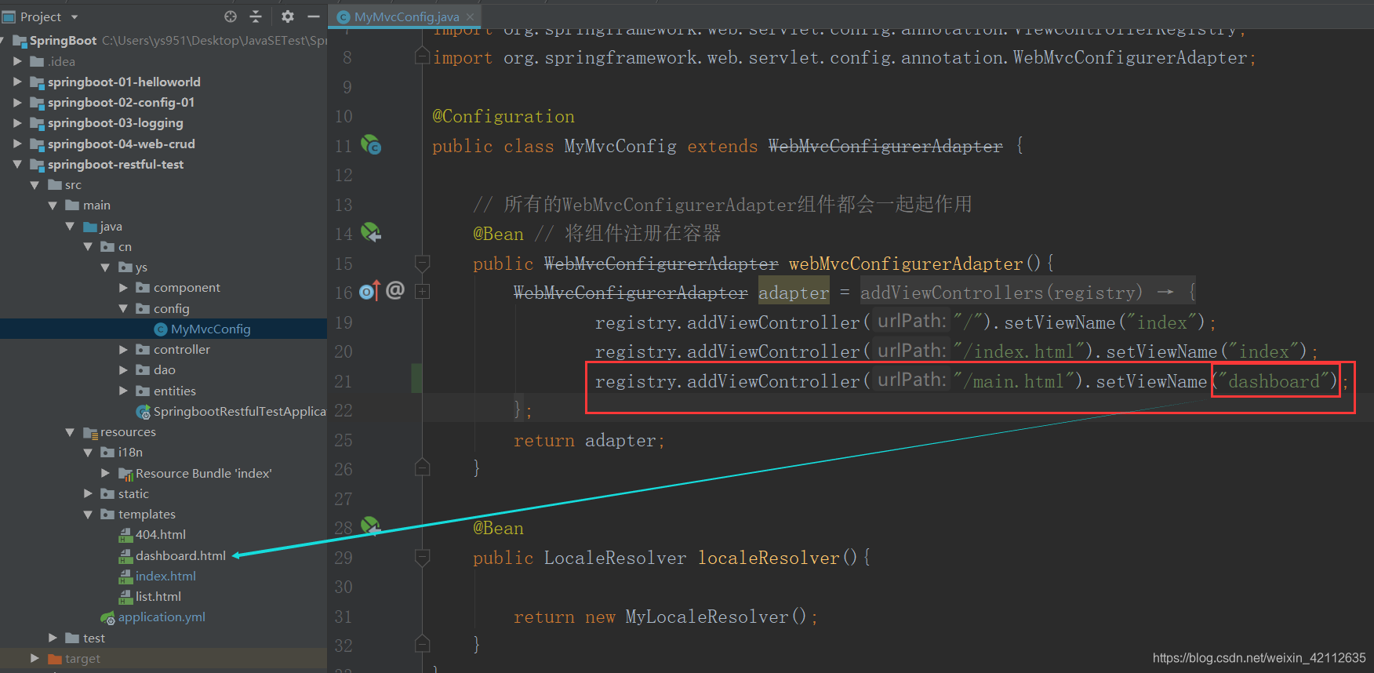Collapse the resources folder
1374x673 pixels.
tap(70, 432)
